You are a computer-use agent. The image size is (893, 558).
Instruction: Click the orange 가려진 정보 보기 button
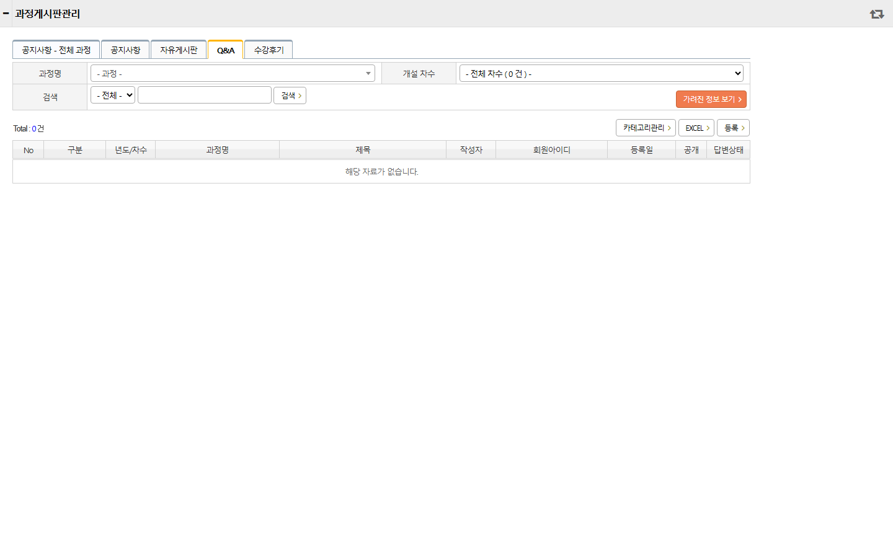coord(711,99)
